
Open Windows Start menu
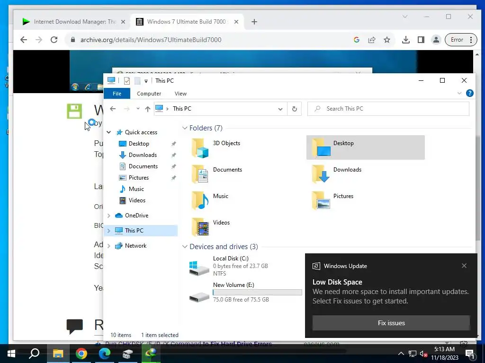[11, 354]
